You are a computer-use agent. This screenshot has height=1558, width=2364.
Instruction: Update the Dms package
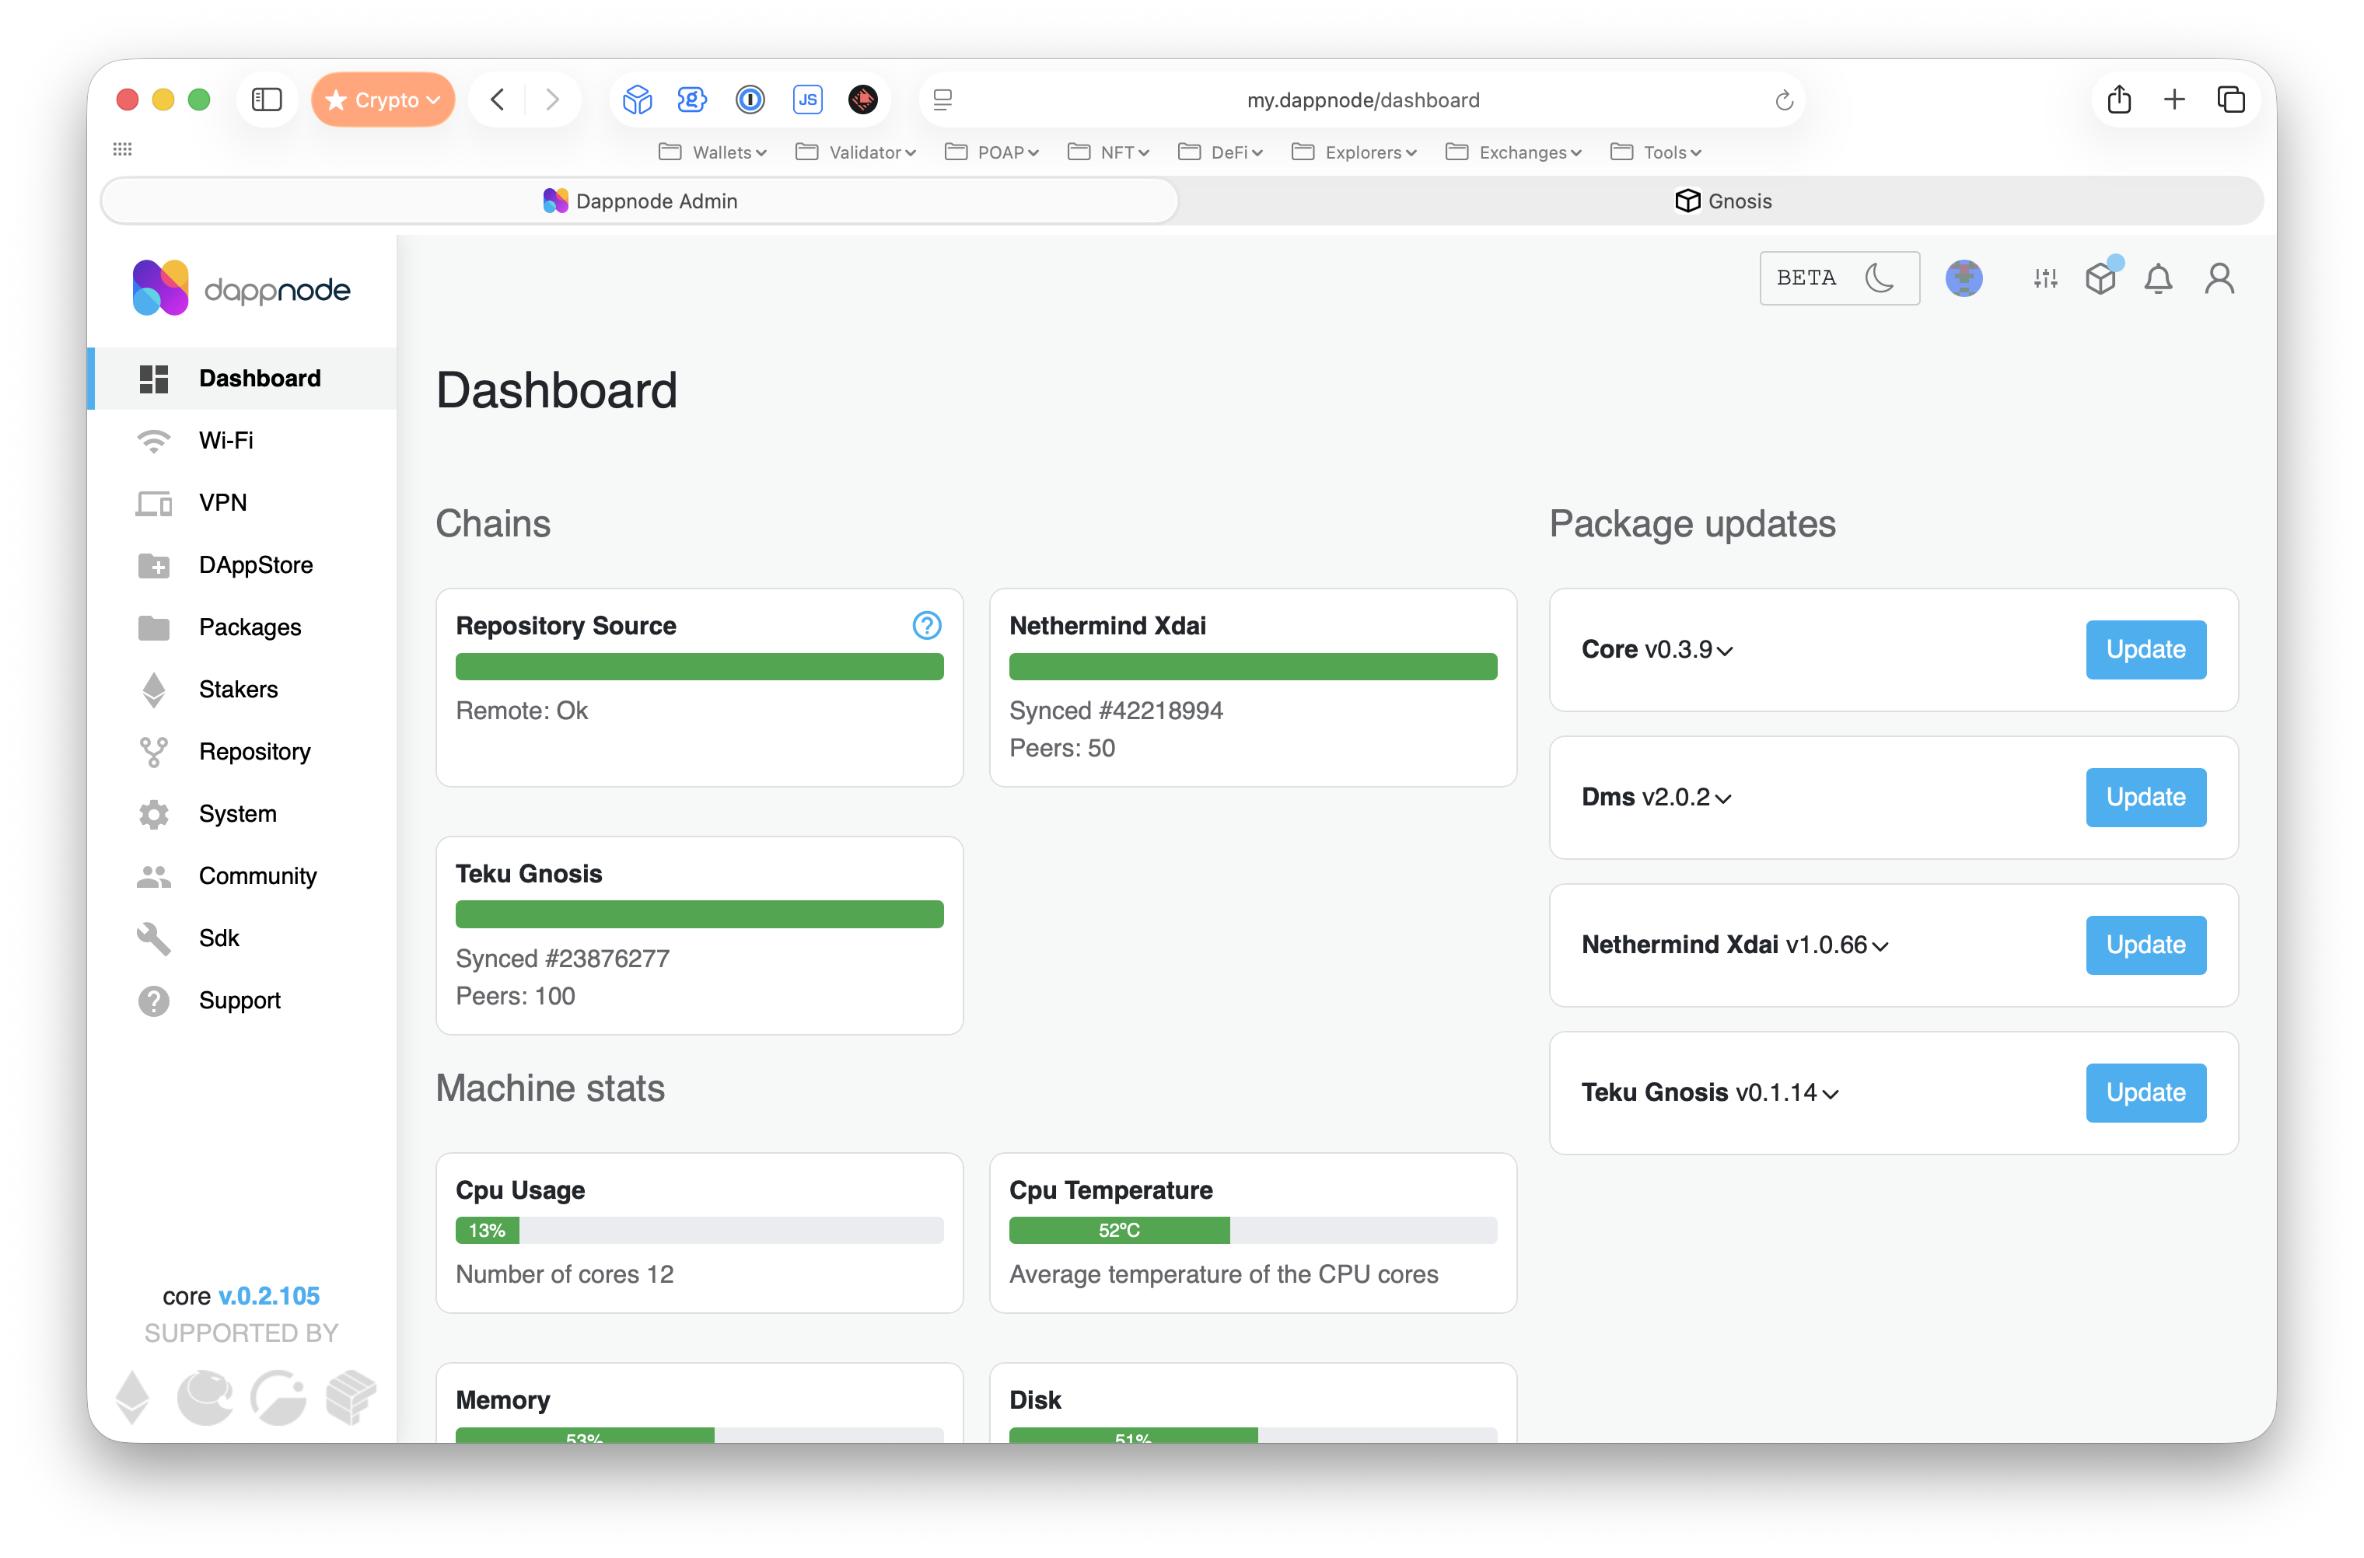[2145, 797]
